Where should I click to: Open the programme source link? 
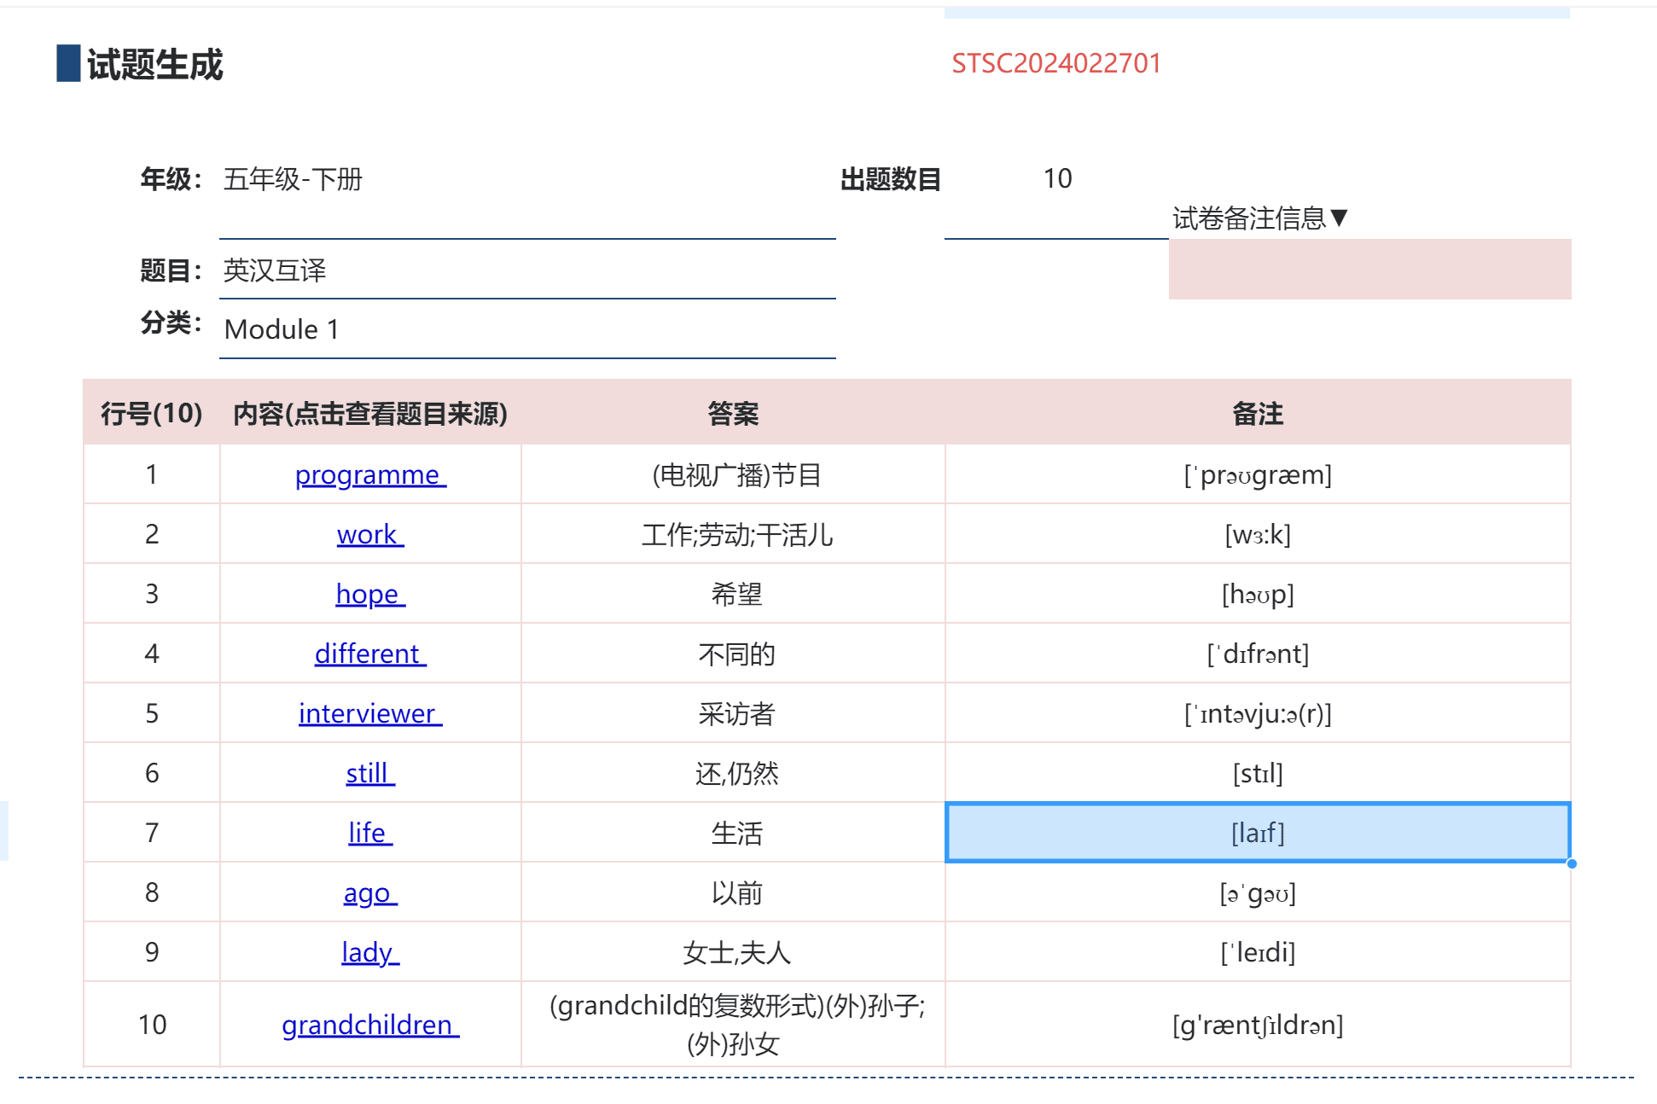click(x=370, y=474)
